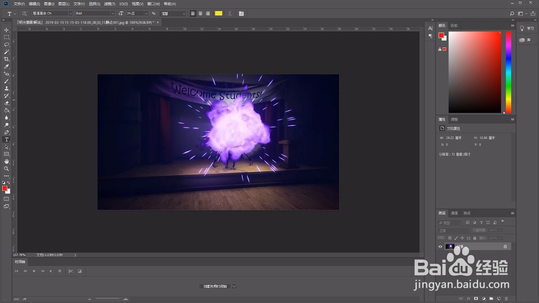
Task: Add layer style fx in Layers panel
Action: pyautogui.click(x=468, y=299)
